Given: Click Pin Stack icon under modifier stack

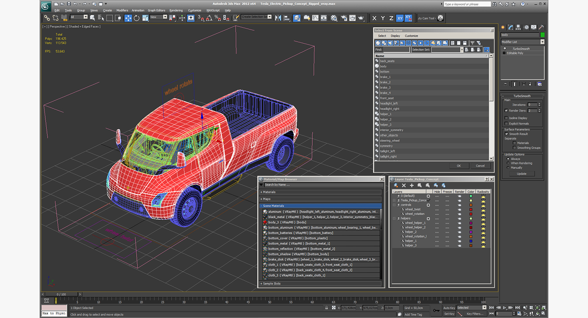Looking at the screenshot, I should coord(505,84).
